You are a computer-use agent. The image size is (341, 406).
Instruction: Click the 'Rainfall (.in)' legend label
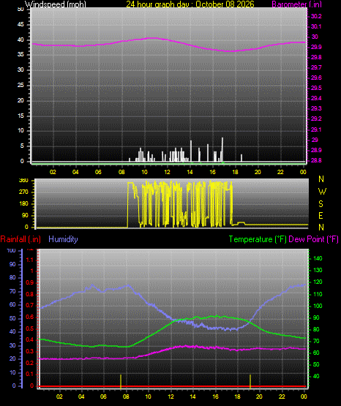coord(20,239)
